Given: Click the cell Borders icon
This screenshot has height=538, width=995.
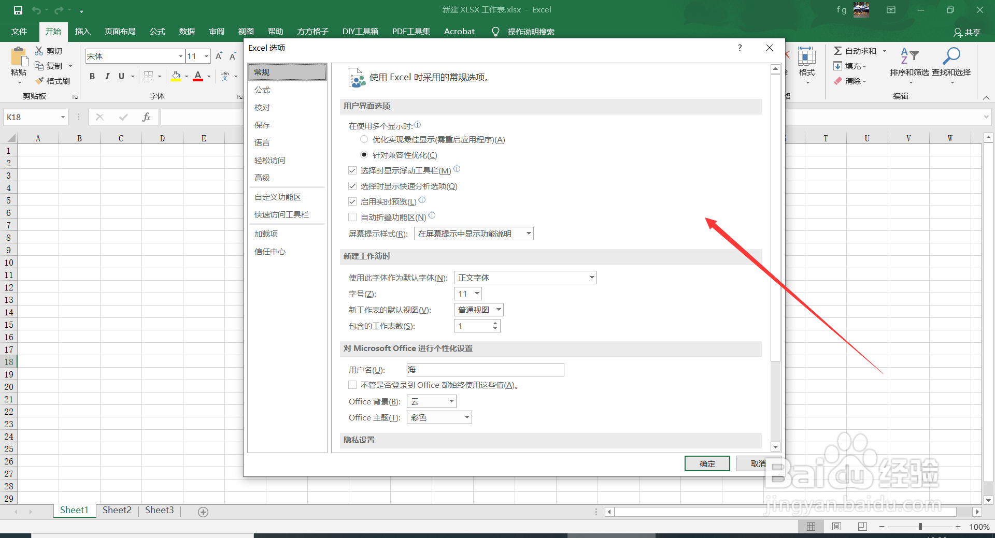Looking at the screenshot, I should (x=148, y=76).
